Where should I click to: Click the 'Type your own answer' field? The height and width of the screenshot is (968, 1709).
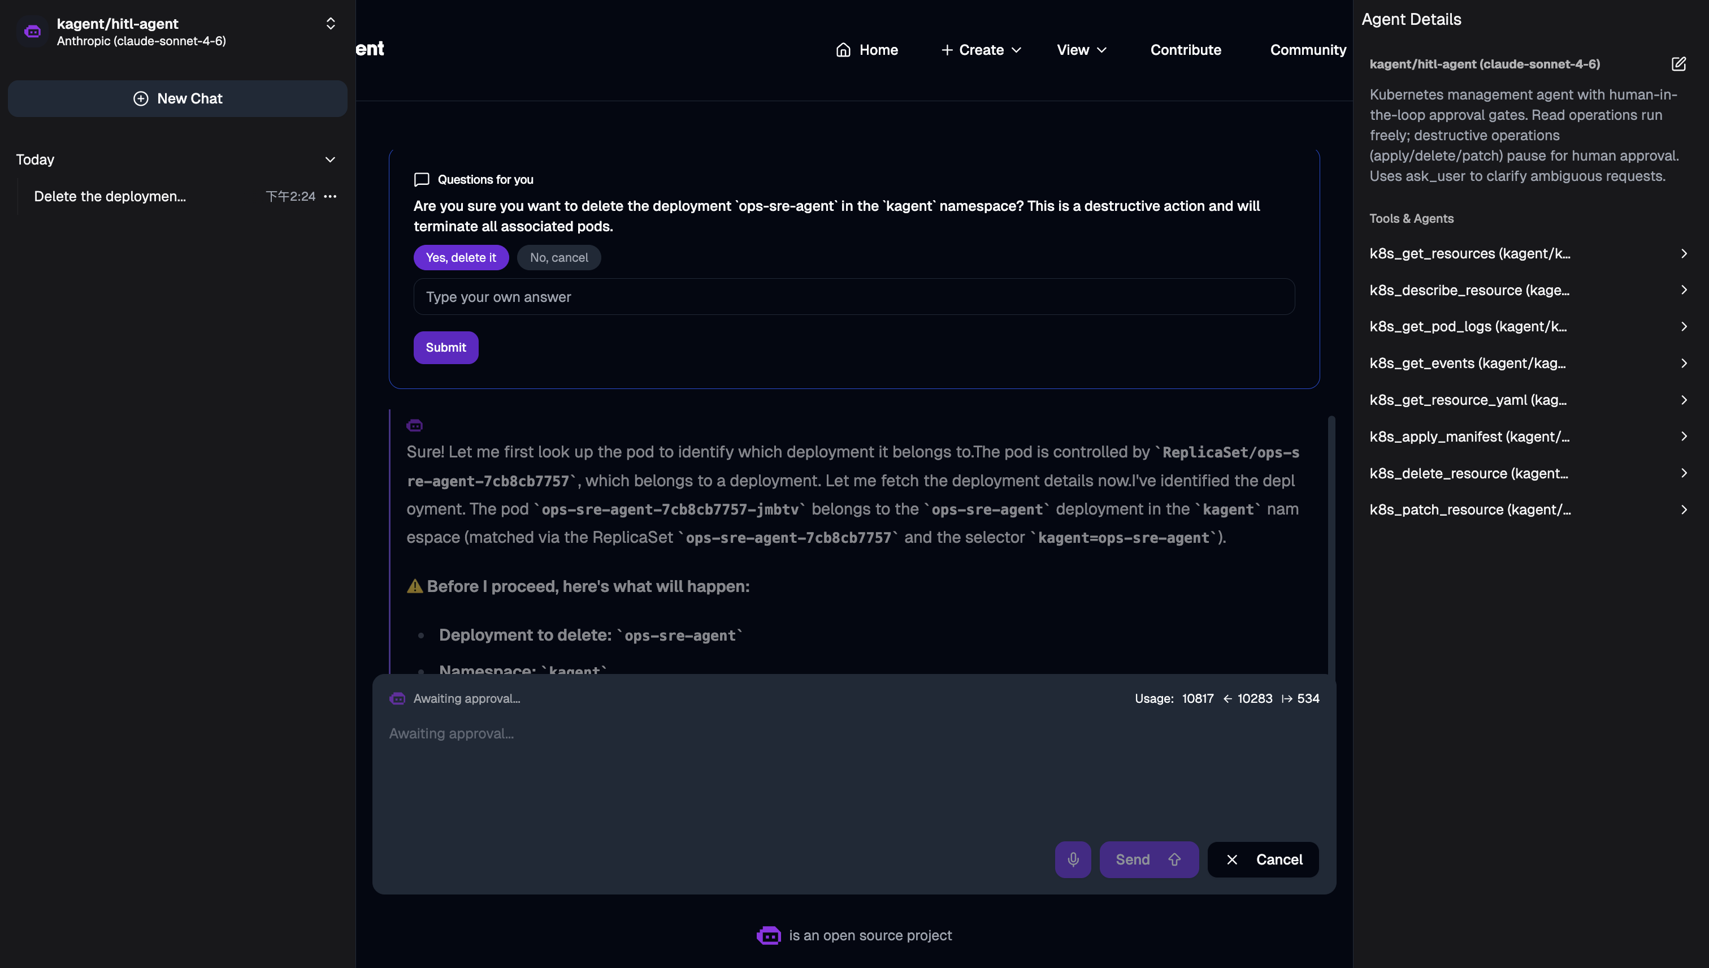click(854, 296)
